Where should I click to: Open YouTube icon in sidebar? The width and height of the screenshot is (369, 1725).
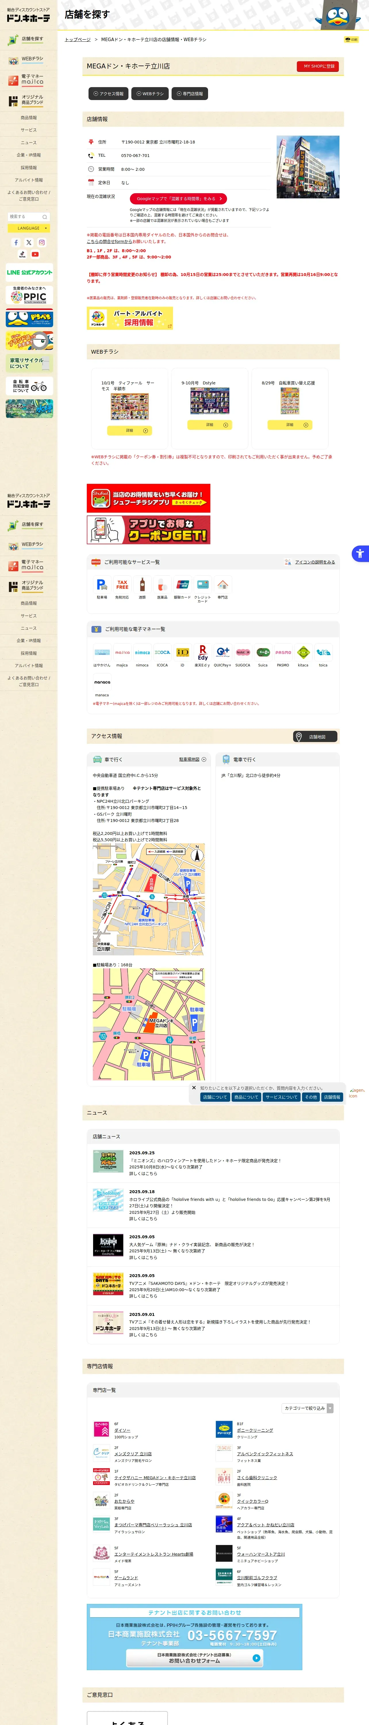pyautogui.click(x=35, y=254)
